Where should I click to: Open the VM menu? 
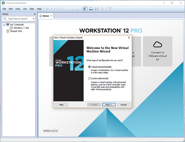pos(25,9)
